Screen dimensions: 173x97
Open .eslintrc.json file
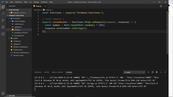(x=19, y=24)
